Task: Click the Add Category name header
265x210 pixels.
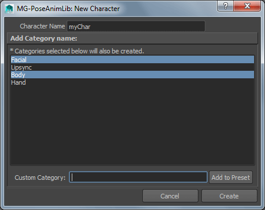Action: click(132, 38)
